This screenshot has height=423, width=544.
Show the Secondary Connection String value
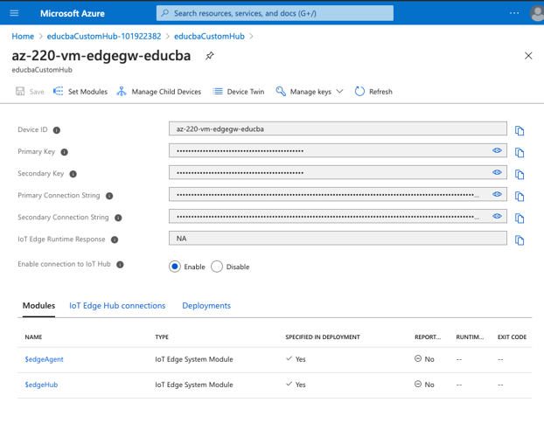point(497,216)
